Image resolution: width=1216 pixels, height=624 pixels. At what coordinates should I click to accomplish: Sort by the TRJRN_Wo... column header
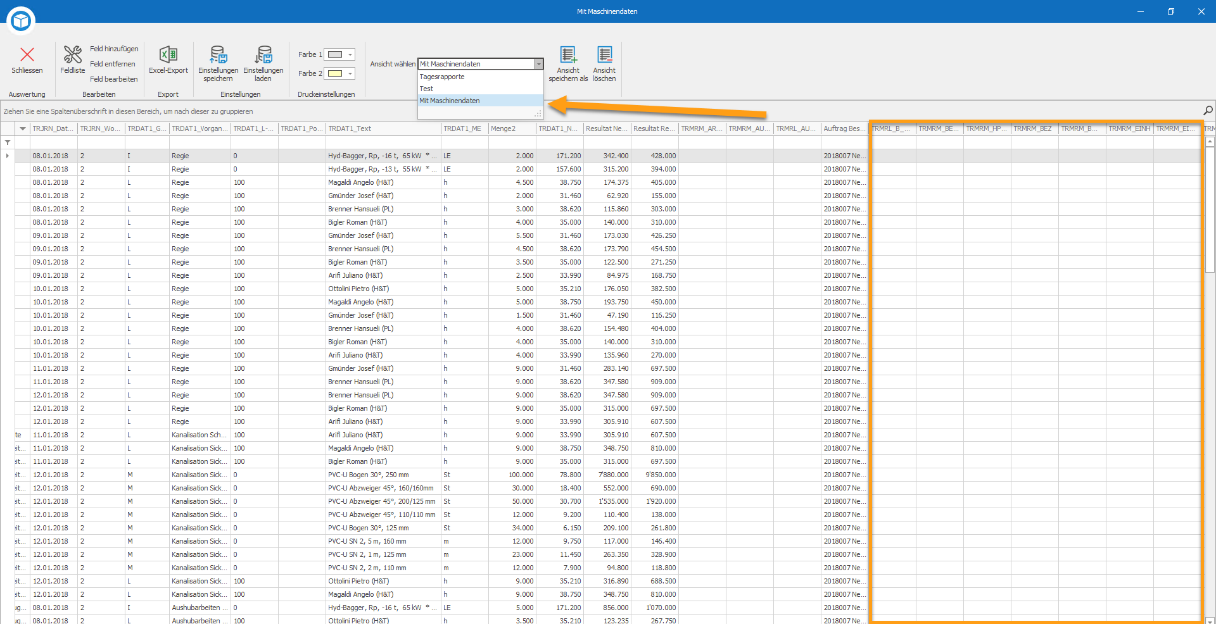point(101,128)
